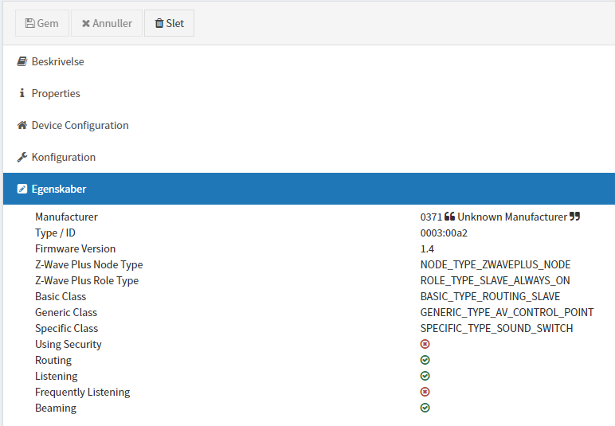Click the Using Security red status indicator
The width and height of the screenshot is (615, 426).
425,344
